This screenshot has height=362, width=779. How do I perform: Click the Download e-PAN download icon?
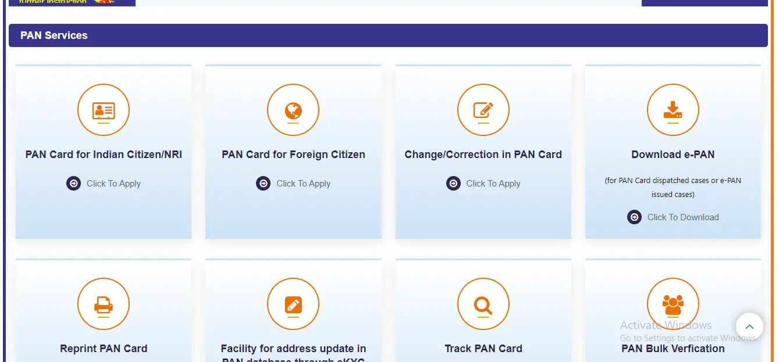click(673, 110)
